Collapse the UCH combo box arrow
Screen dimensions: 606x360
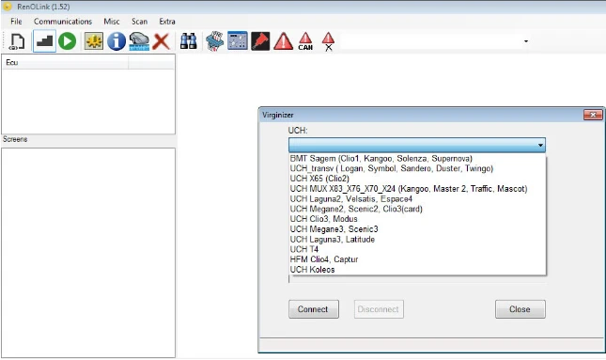540,146
